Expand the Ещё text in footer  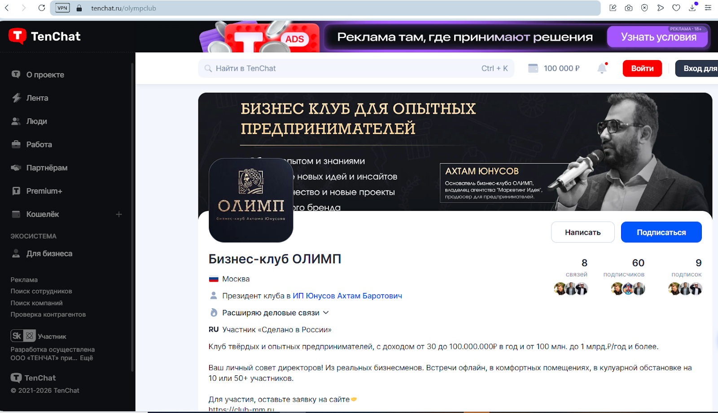(x=86, y=358)
